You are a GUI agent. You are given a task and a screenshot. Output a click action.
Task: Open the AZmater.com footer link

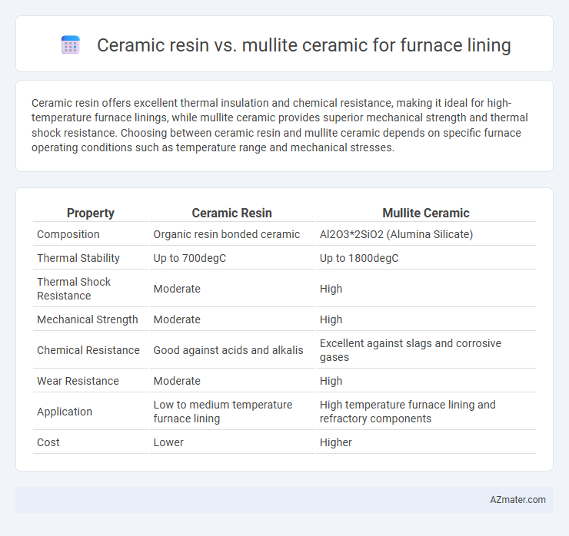coord(517,500)
